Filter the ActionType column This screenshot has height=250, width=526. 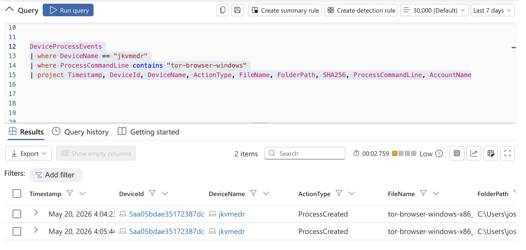point(339,193)
